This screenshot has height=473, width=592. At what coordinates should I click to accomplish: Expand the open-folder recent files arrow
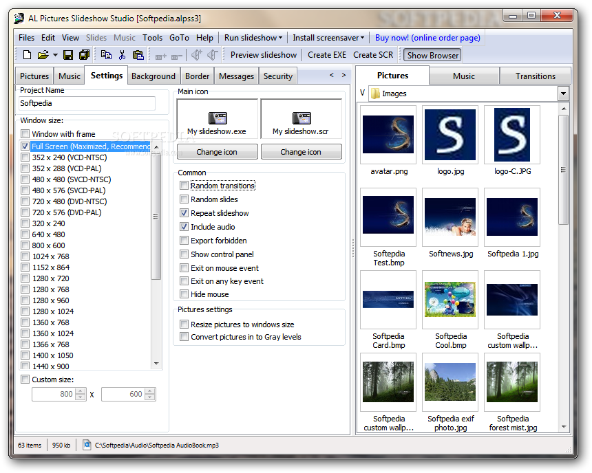coord(55,55)
